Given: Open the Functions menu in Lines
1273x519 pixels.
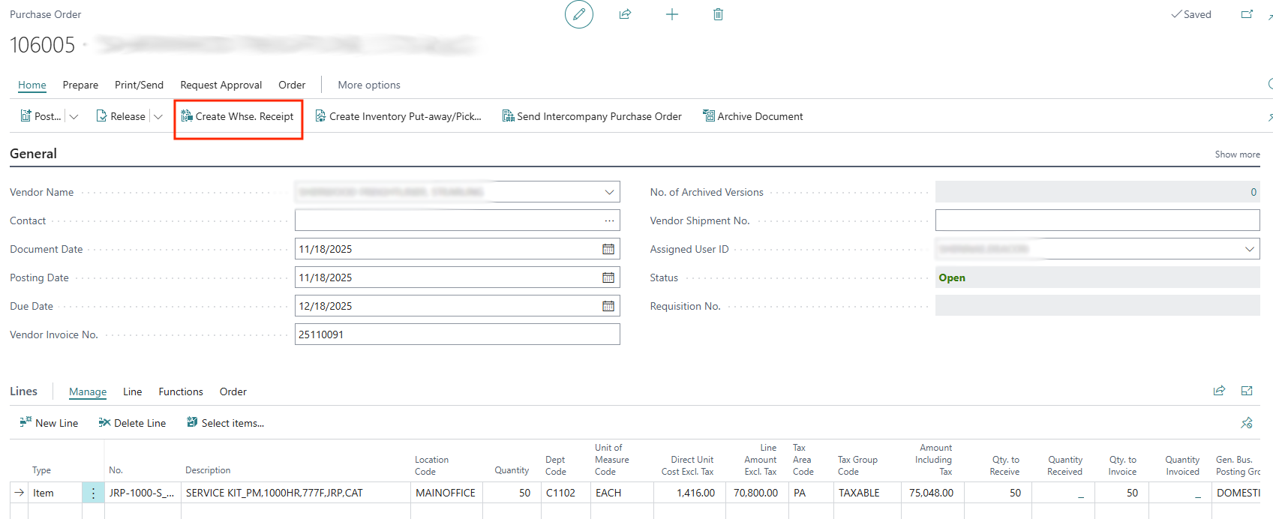Looking at the screenshot, I should [x=181, y=391].
